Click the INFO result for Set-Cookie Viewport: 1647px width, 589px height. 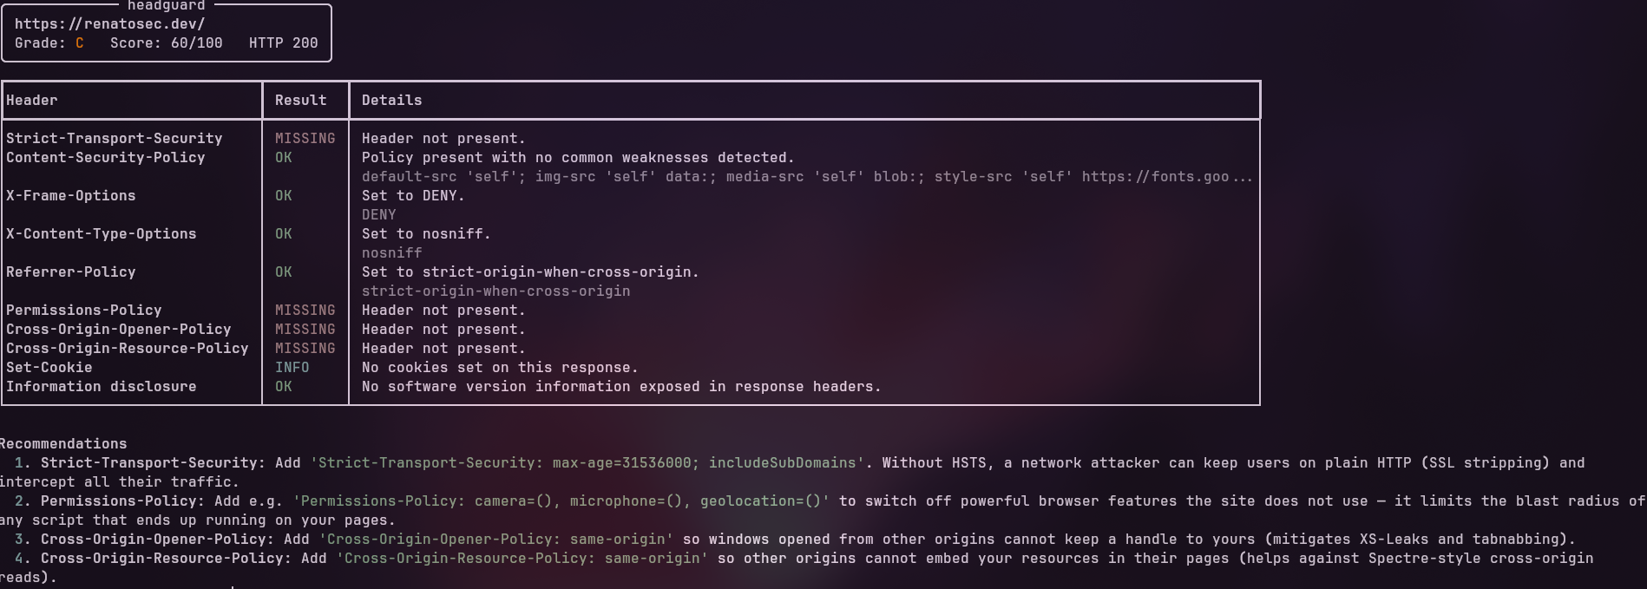292,367
